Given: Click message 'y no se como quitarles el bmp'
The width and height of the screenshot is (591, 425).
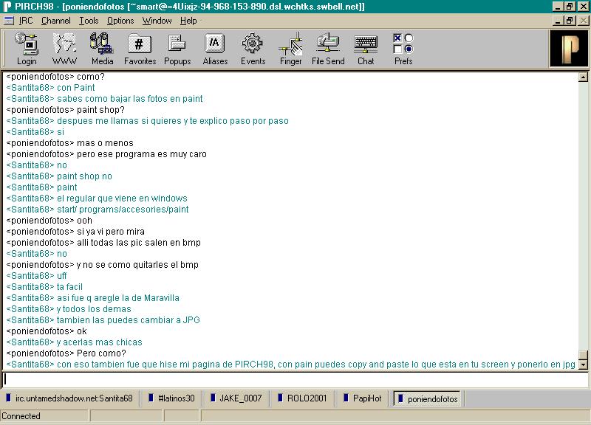Looking at the screenshot, I should tap(137, 265).
